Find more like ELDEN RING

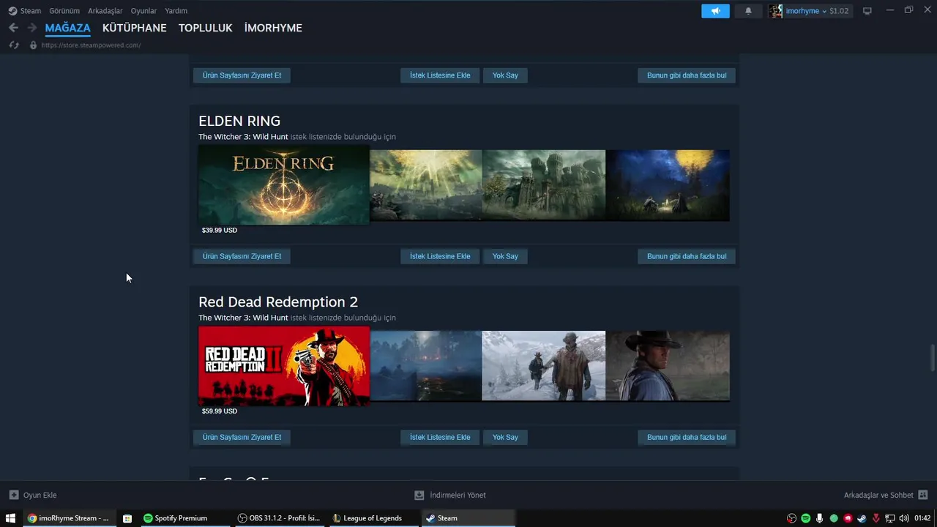click(687, 256)
